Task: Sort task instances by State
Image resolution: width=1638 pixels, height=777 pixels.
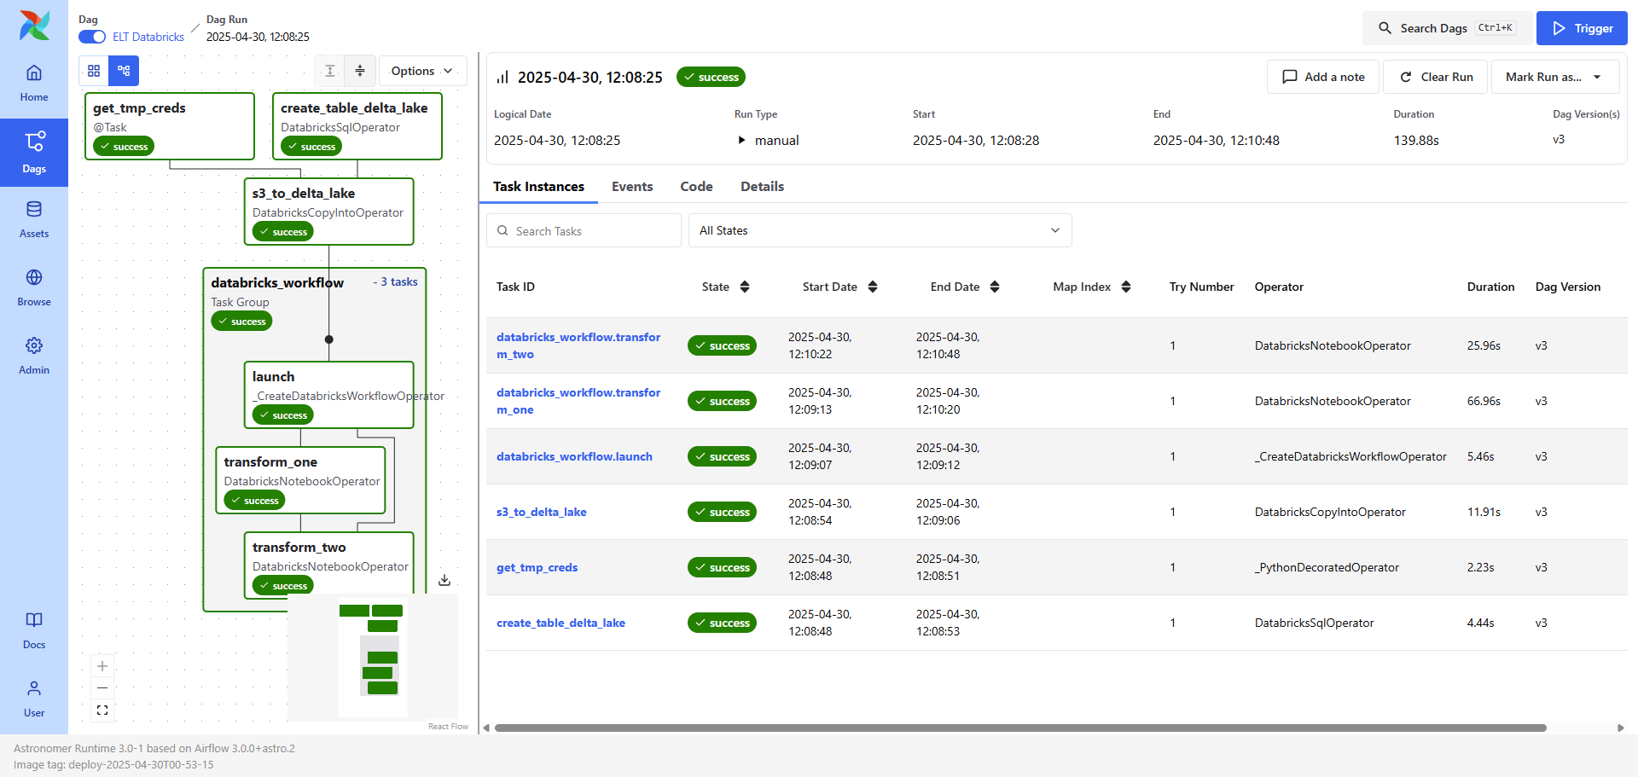Action: pos(745,287)
